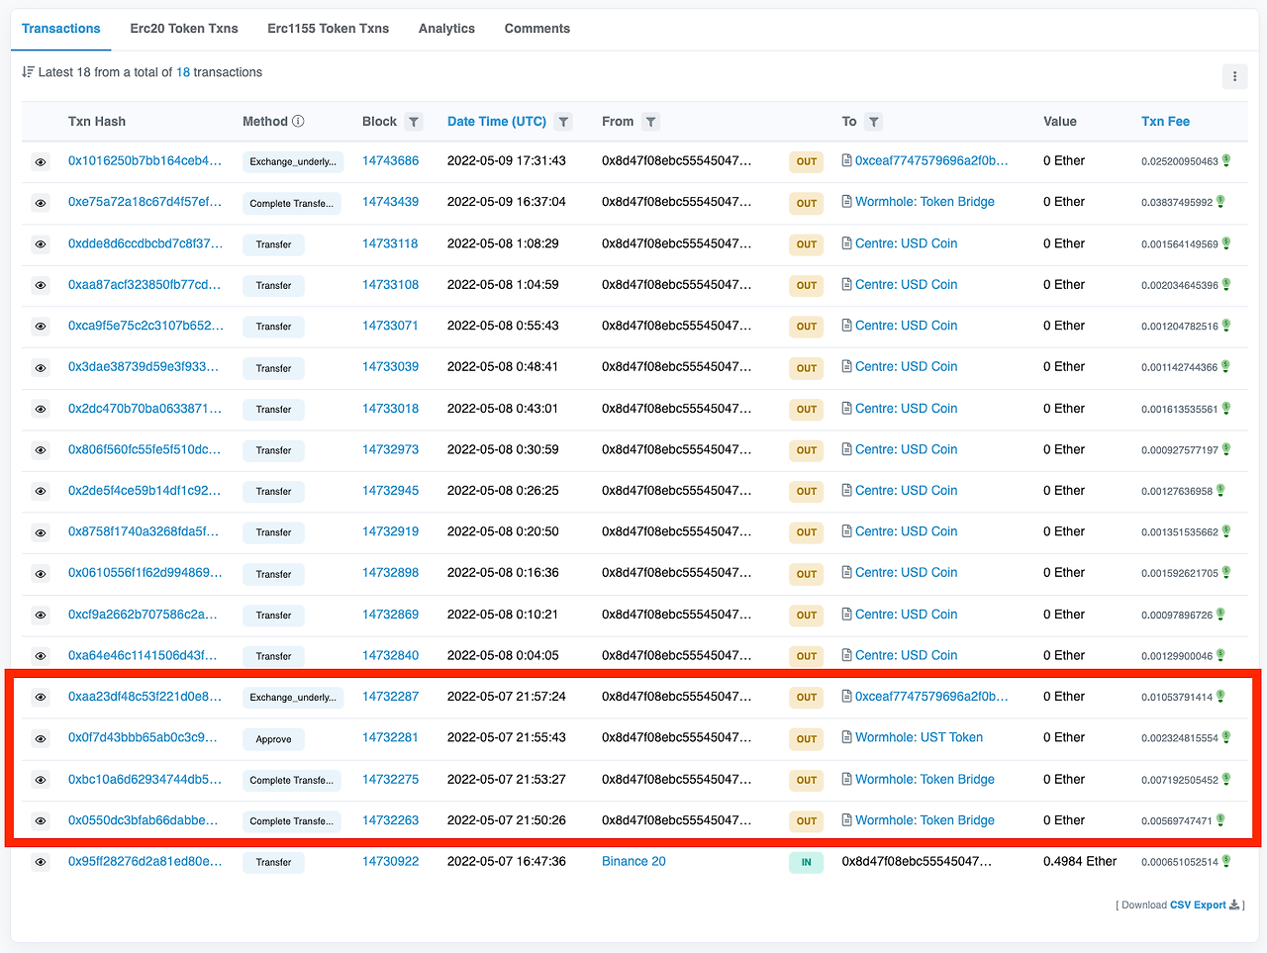The height and width of the screenshot is (953, 1267).
Task: Open the Date Time column filter
Action: [563, 122]
